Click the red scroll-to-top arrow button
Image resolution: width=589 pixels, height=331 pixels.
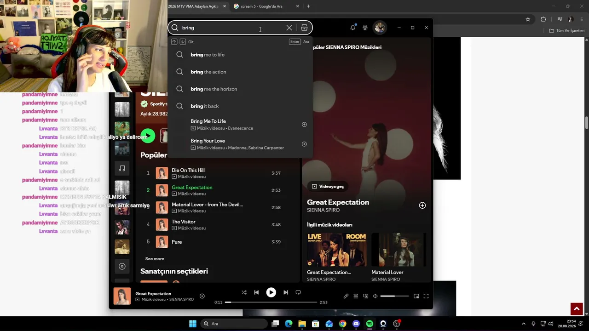tap(577, 309)
